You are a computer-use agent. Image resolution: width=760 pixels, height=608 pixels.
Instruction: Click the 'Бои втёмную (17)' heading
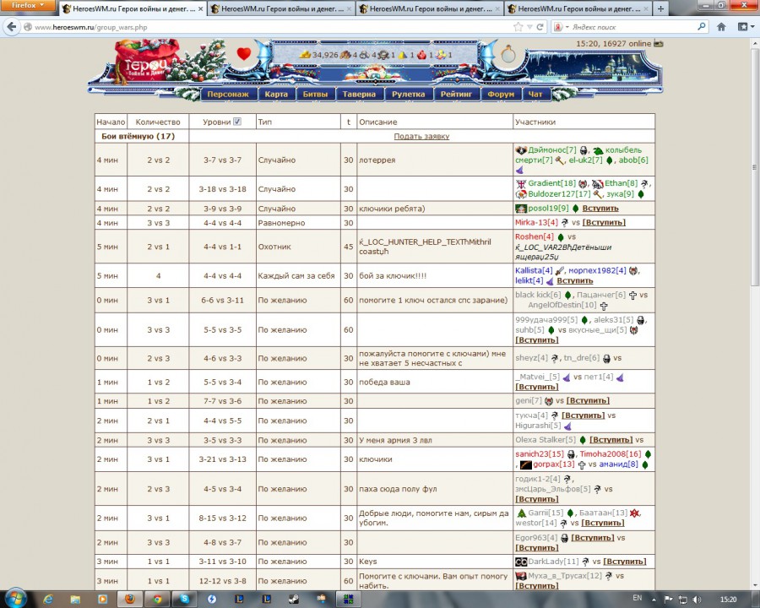pyautogui.click(x=138, y=136)
